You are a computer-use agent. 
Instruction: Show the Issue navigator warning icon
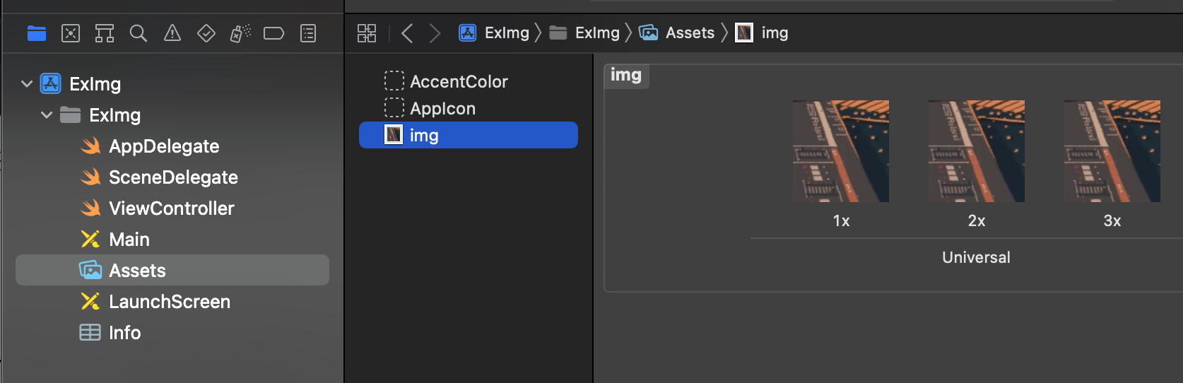pyautogui.click(x=172, y=33)
